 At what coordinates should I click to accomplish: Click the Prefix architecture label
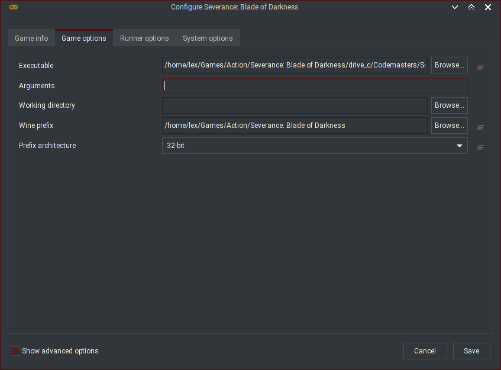[x=47, y=146]
